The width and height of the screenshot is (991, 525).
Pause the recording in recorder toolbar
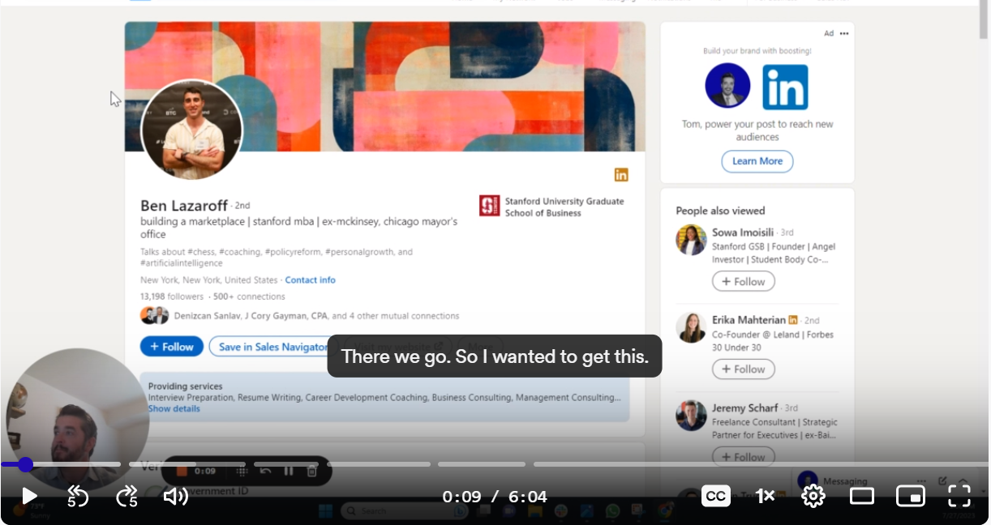[288, 471]
